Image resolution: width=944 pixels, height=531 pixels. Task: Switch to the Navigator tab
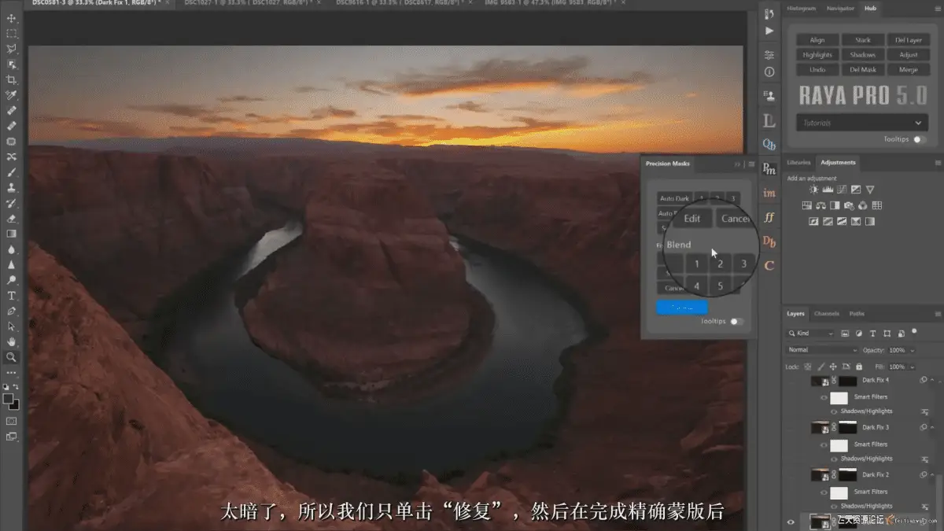pos(840,8)
